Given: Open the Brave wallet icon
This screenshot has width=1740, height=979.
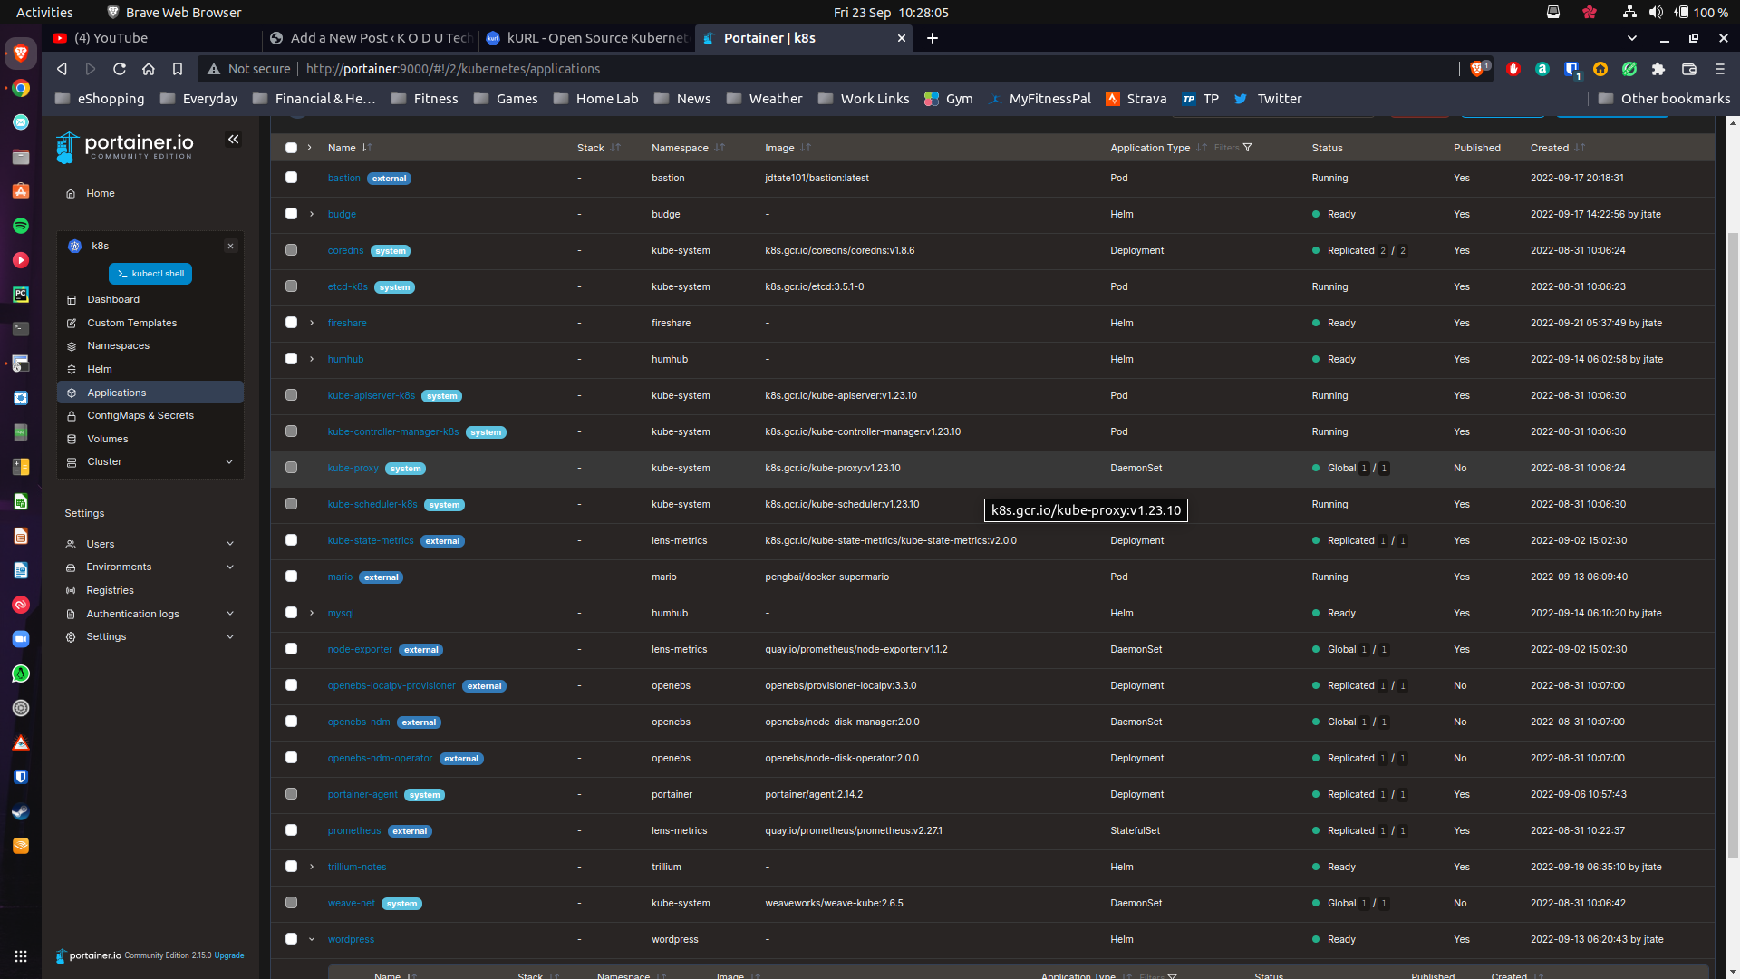Looking at the screenshot, I should 1689,69.
